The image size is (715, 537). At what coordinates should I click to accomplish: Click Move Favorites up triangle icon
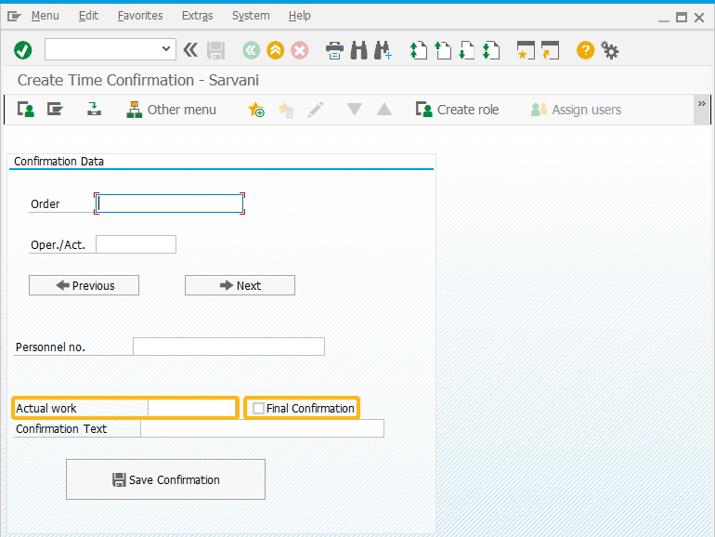(x=383, y=110)
